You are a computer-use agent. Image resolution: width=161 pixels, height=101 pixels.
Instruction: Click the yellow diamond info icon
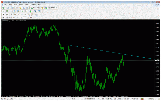point(42,8)
